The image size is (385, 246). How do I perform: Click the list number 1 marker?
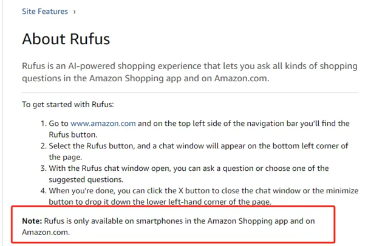(x=44, y=123)
